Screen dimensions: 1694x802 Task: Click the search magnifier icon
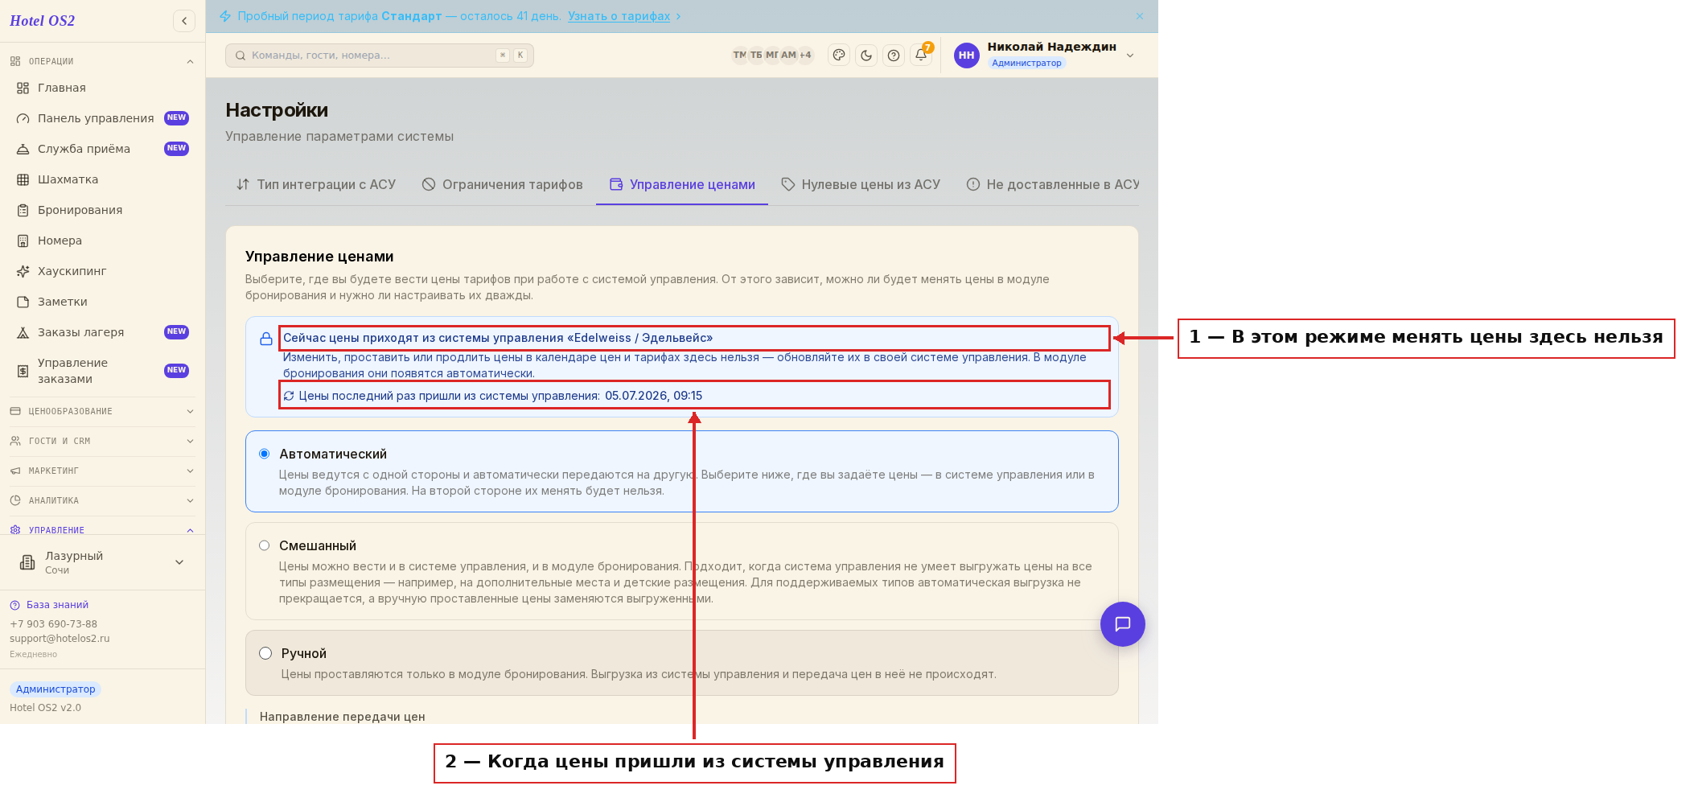[x=241, y=56]
